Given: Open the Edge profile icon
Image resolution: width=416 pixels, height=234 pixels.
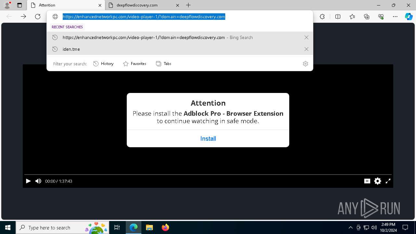Looking at the screenshot, I should click(x=7, y=5).
